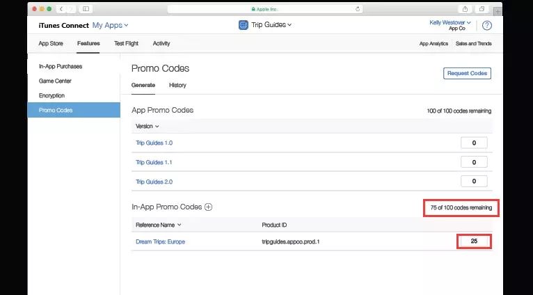Select Promo Codes in sidebar
Screen dimensions: 533x295
tap(74, 110)
